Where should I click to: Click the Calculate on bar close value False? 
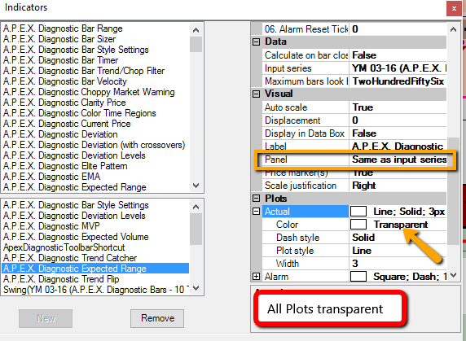[x=398, y=55]
